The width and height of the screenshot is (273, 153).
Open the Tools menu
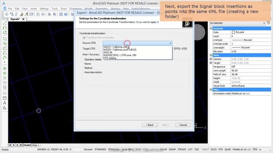click(55, 8)
